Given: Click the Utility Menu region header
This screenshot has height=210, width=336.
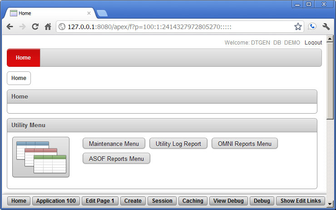Looking at the screenshot, I should pyautogui.click(x=162, y=125).
